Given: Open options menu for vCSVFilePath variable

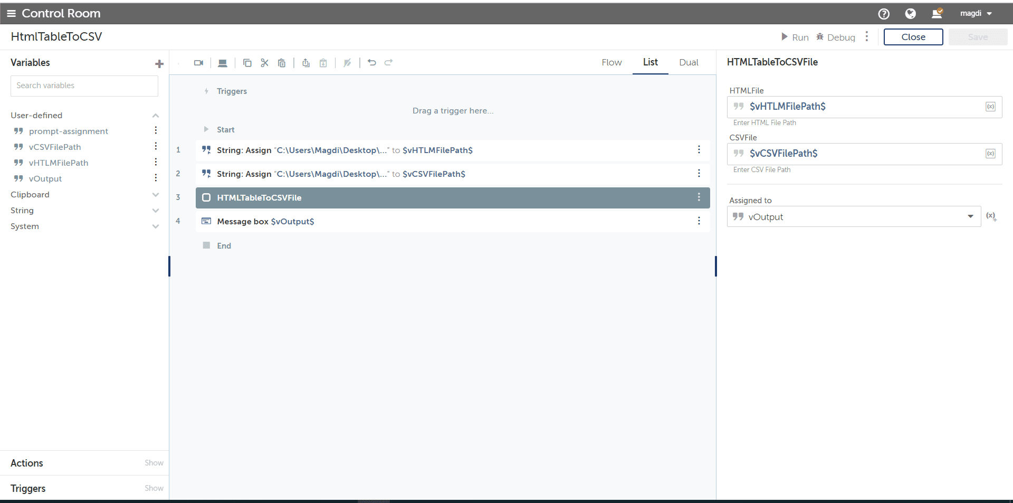Looking at the screenshot, I should pos(156,146).
